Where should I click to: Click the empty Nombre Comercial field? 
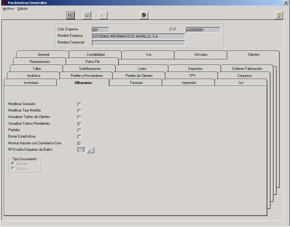point(138,43)
